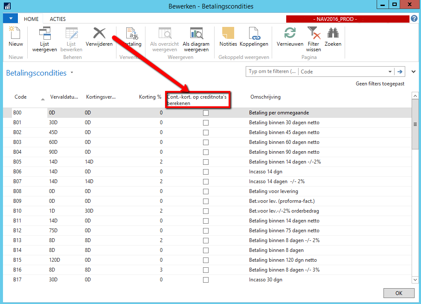
Task: Refresh the list with Vernieuwen
Action: coord(290,37)
